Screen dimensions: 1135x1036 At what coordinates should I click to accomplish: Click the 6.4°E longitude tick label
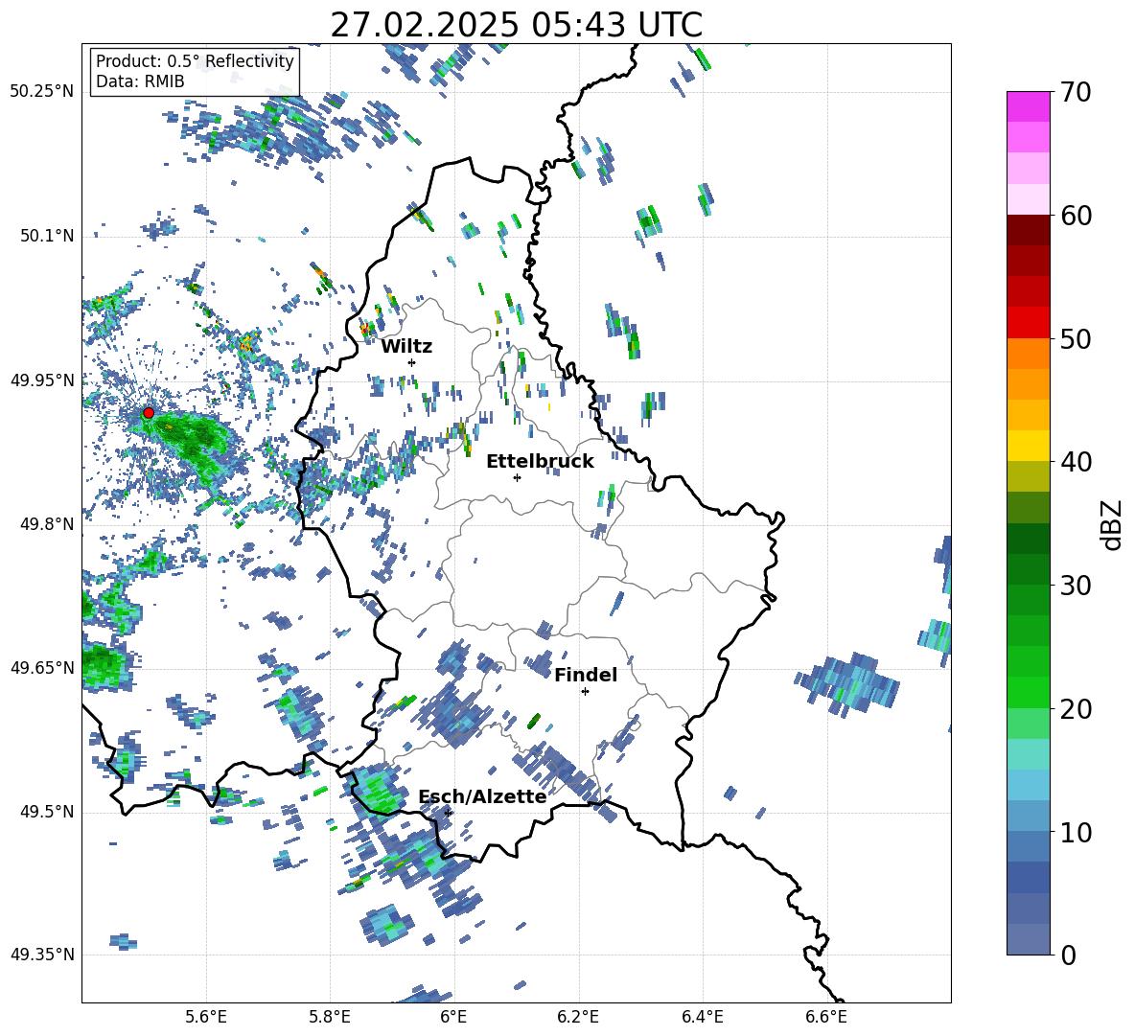coord(702,1017)
